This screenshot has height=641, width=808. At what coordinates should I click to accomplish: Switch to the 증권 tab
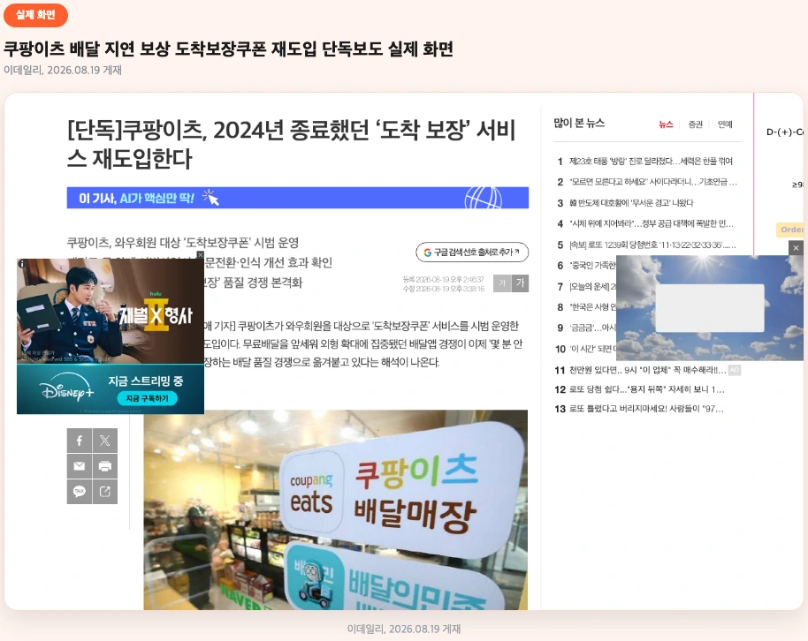[695, 124]
